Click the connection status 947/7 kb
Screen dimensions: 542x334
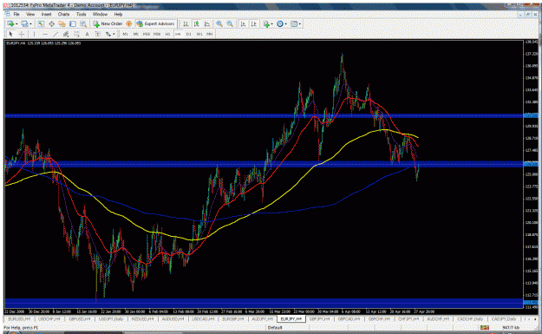(x=511, y=327)
